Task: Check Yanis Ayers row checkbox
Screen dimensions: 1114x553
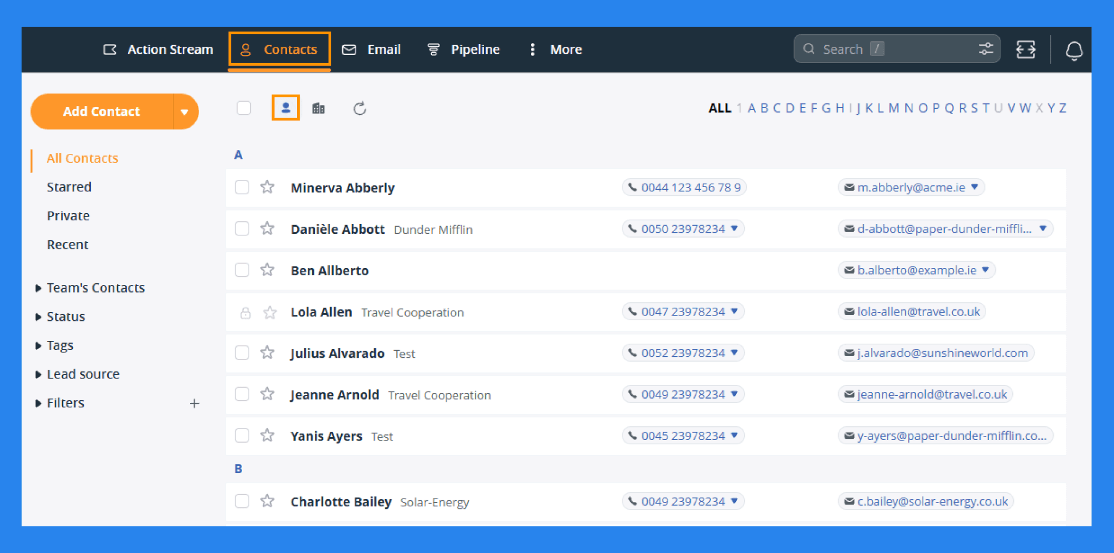Action: pos(242,435)
